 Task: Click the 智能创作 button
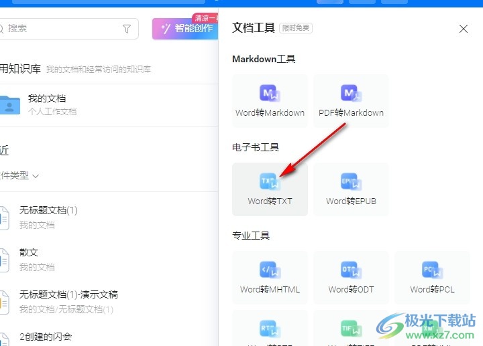click(x=185, y=29)
